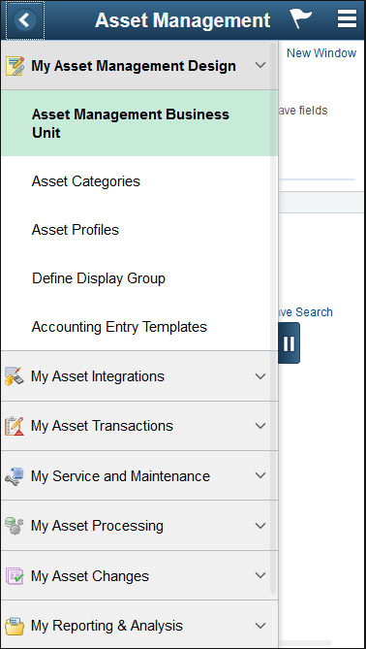Click the My Asset Changes checkmark icon
The height and width of the screenshot is (649, 366).
pyautogui.click(x=15, y=575)
